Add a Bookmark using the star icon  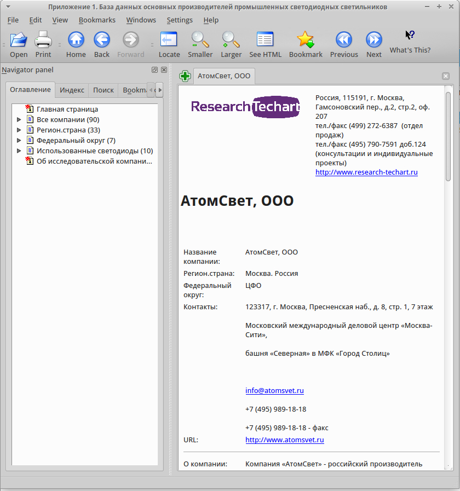coord(306,44)
